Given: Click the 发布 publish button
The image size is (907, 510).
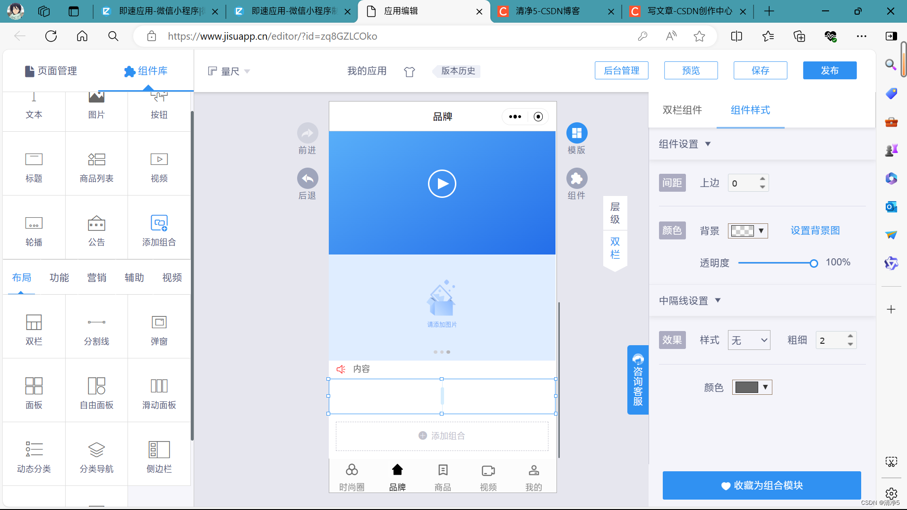Looking at the screenshot, I should [829, 70].
